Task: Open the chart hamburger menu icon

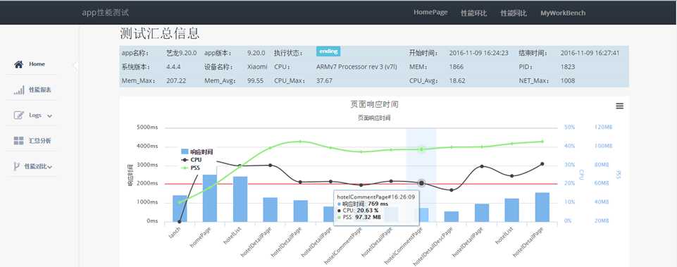Action: [x=619, y=106]
